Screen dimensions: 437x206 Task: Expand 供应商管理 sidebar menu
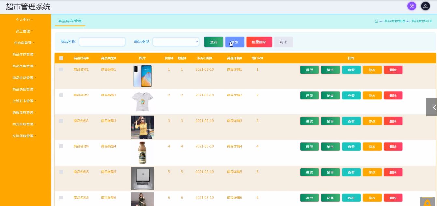tap(24, 43)
